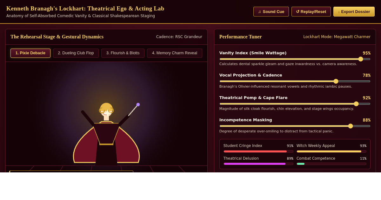This screenshot has width=381, height=200.
Task: Click the 'Lockhart Mode: Megawatt Charmer' label
Action: 337,37
